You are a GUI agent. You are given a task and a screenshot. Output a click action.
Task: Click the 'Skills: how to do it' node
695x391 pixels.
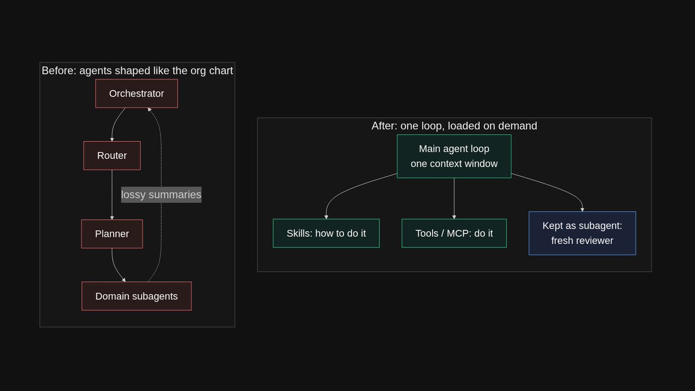pyautogui.click(x=326, y=233)
